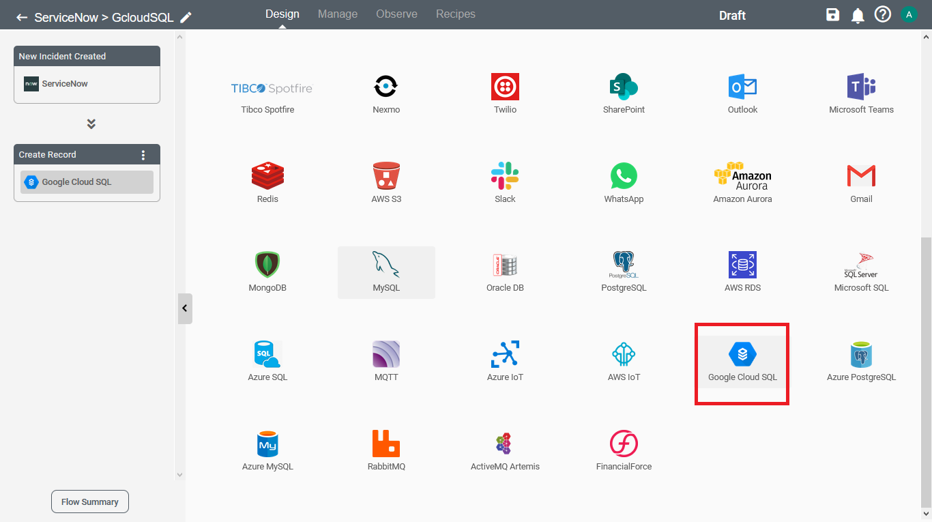Image resolution: width=932 pixels, height=522 pixels.
Task: Choose the Outlook connector
Action: click(742, 94)
